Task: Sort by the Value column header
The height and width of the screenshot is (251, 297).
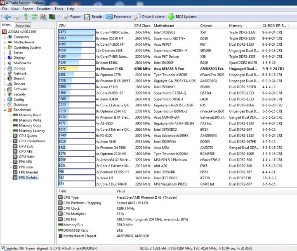Action: (x=171, y=191)
